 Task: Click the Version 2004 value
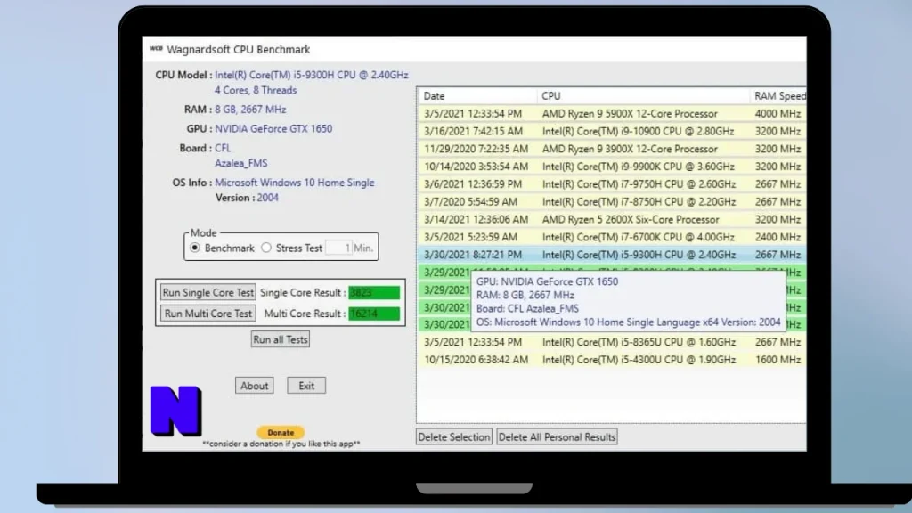point(267,198)
